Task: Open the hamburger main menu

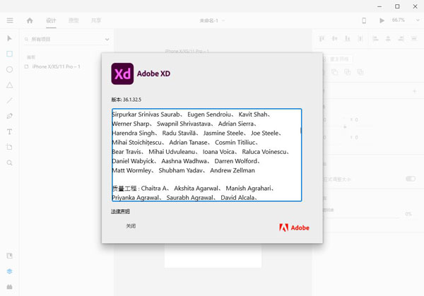Action: 10,20
